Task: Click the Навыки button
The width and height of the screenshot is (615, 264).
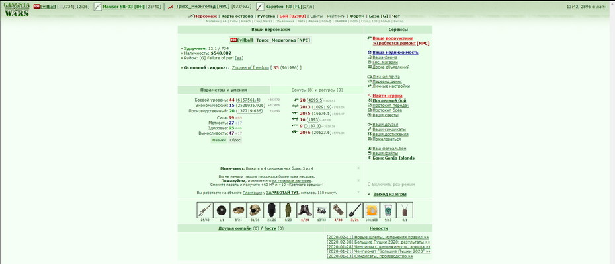Action: click(x=219, y=140)
